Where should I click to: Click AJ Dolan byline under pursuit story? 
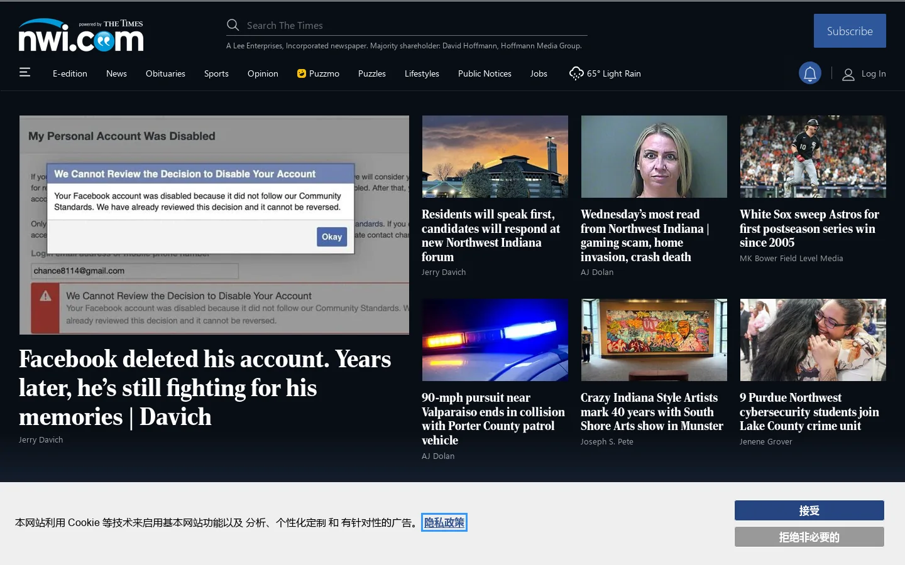click(x=438, y=456)
